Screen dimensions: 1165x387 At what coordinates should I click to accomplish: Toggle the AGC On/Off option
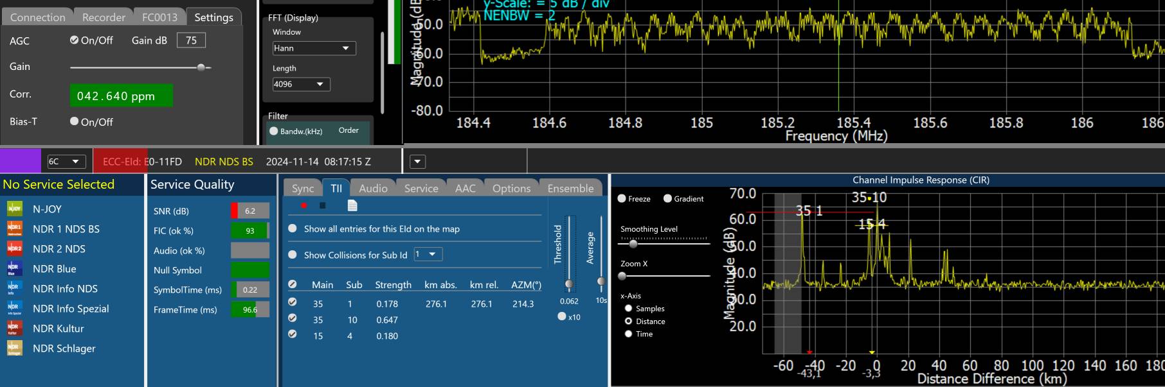[75, 40]
